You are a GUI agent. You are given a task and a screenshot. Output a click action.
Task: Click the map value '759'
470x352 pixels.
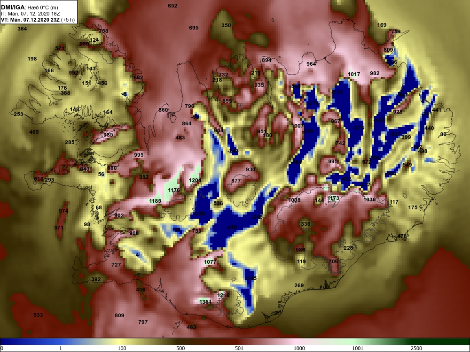coord(396,31)
